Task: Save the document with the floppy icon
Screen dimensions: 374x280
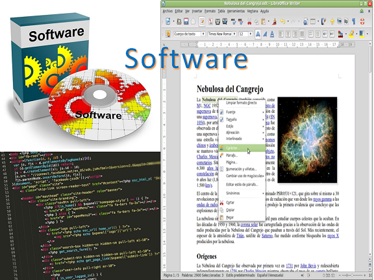Action: (x=186, y=21)
